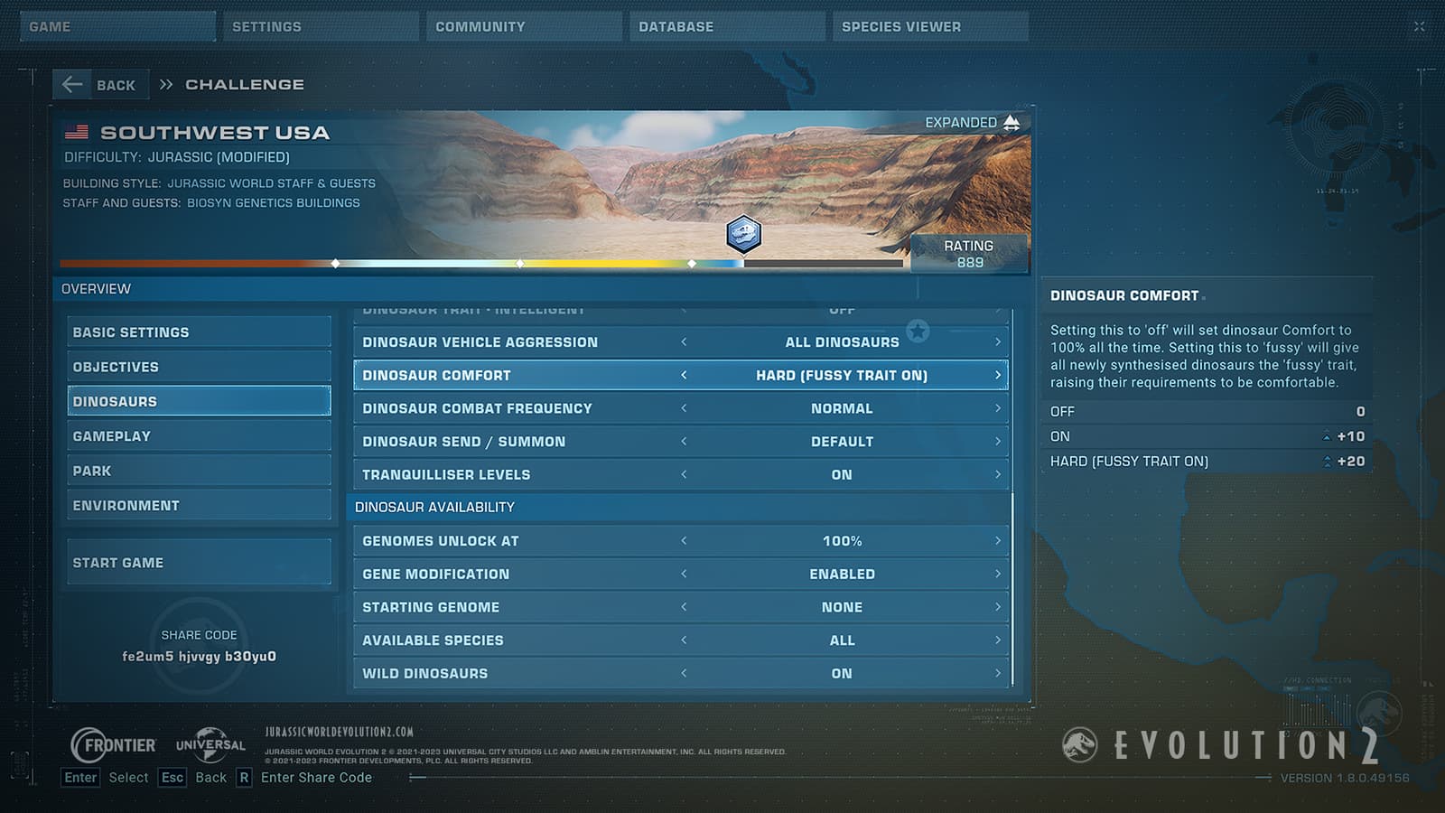Screen dimensions: 1445x813
Task: Click right arrow for Available Species
Action: 997,640
